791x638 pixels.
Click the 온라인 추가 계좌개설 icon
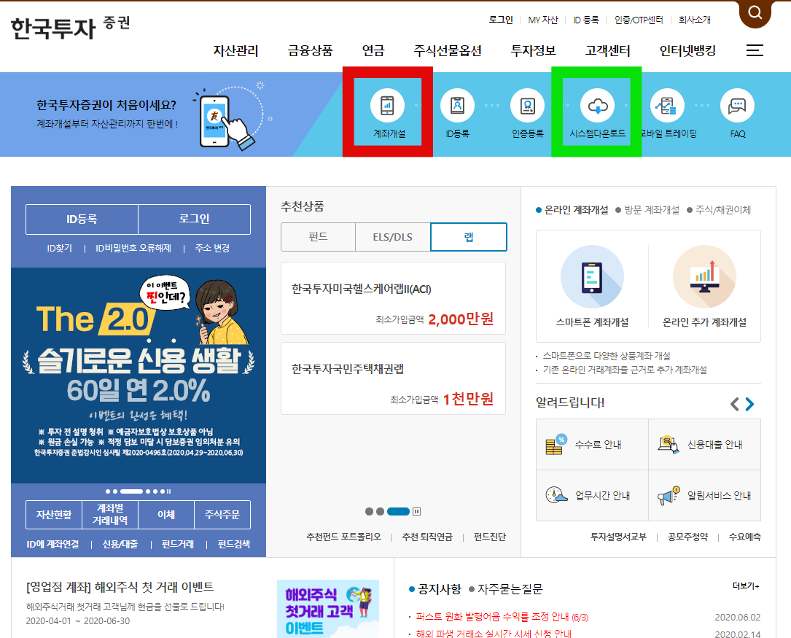tap(704, 276)
